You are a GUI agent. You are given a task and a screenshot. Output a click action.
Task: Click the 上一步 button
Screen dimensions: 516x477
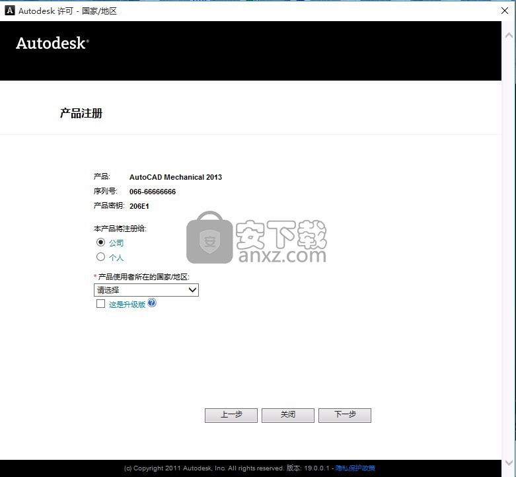click(231, 415)
